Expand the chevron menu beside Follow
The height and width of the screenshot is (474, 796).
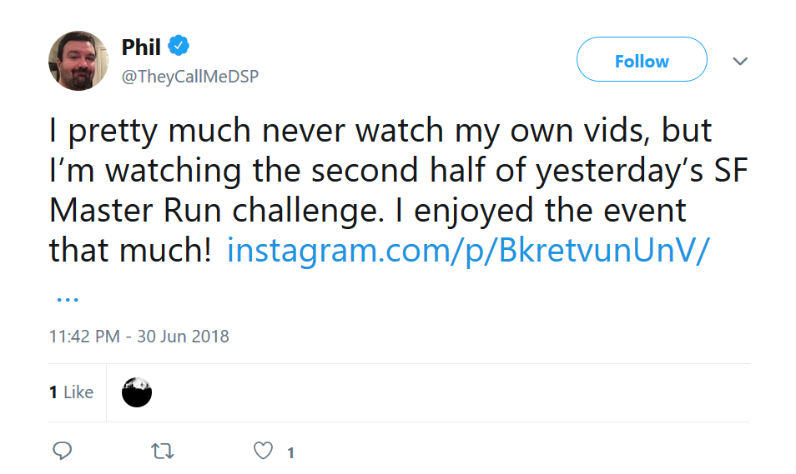[x=740, y=62]
